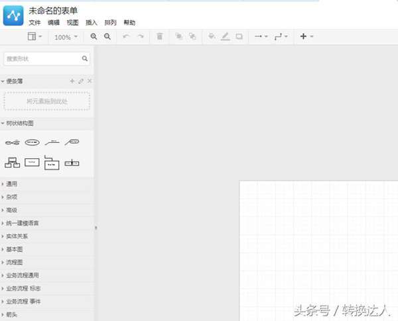Click the scratchpad edit pencil icon
This screenshot has height=321, width=398.
pos(81,81)
